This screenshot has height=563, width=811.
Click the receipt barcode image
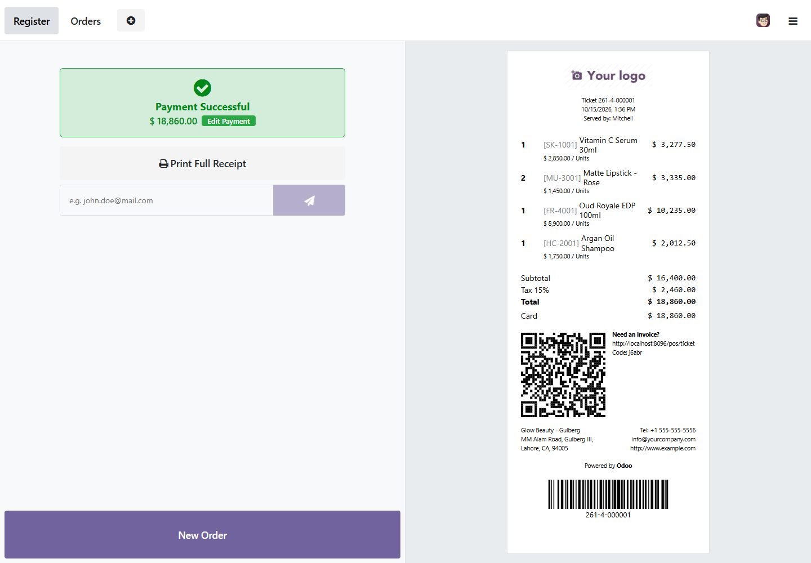pyautogui.click(x=608, y=494)
